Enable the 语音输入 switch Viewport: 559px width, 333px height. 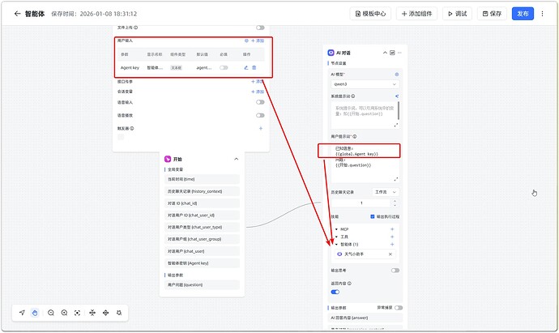click(x=260, y=102)
